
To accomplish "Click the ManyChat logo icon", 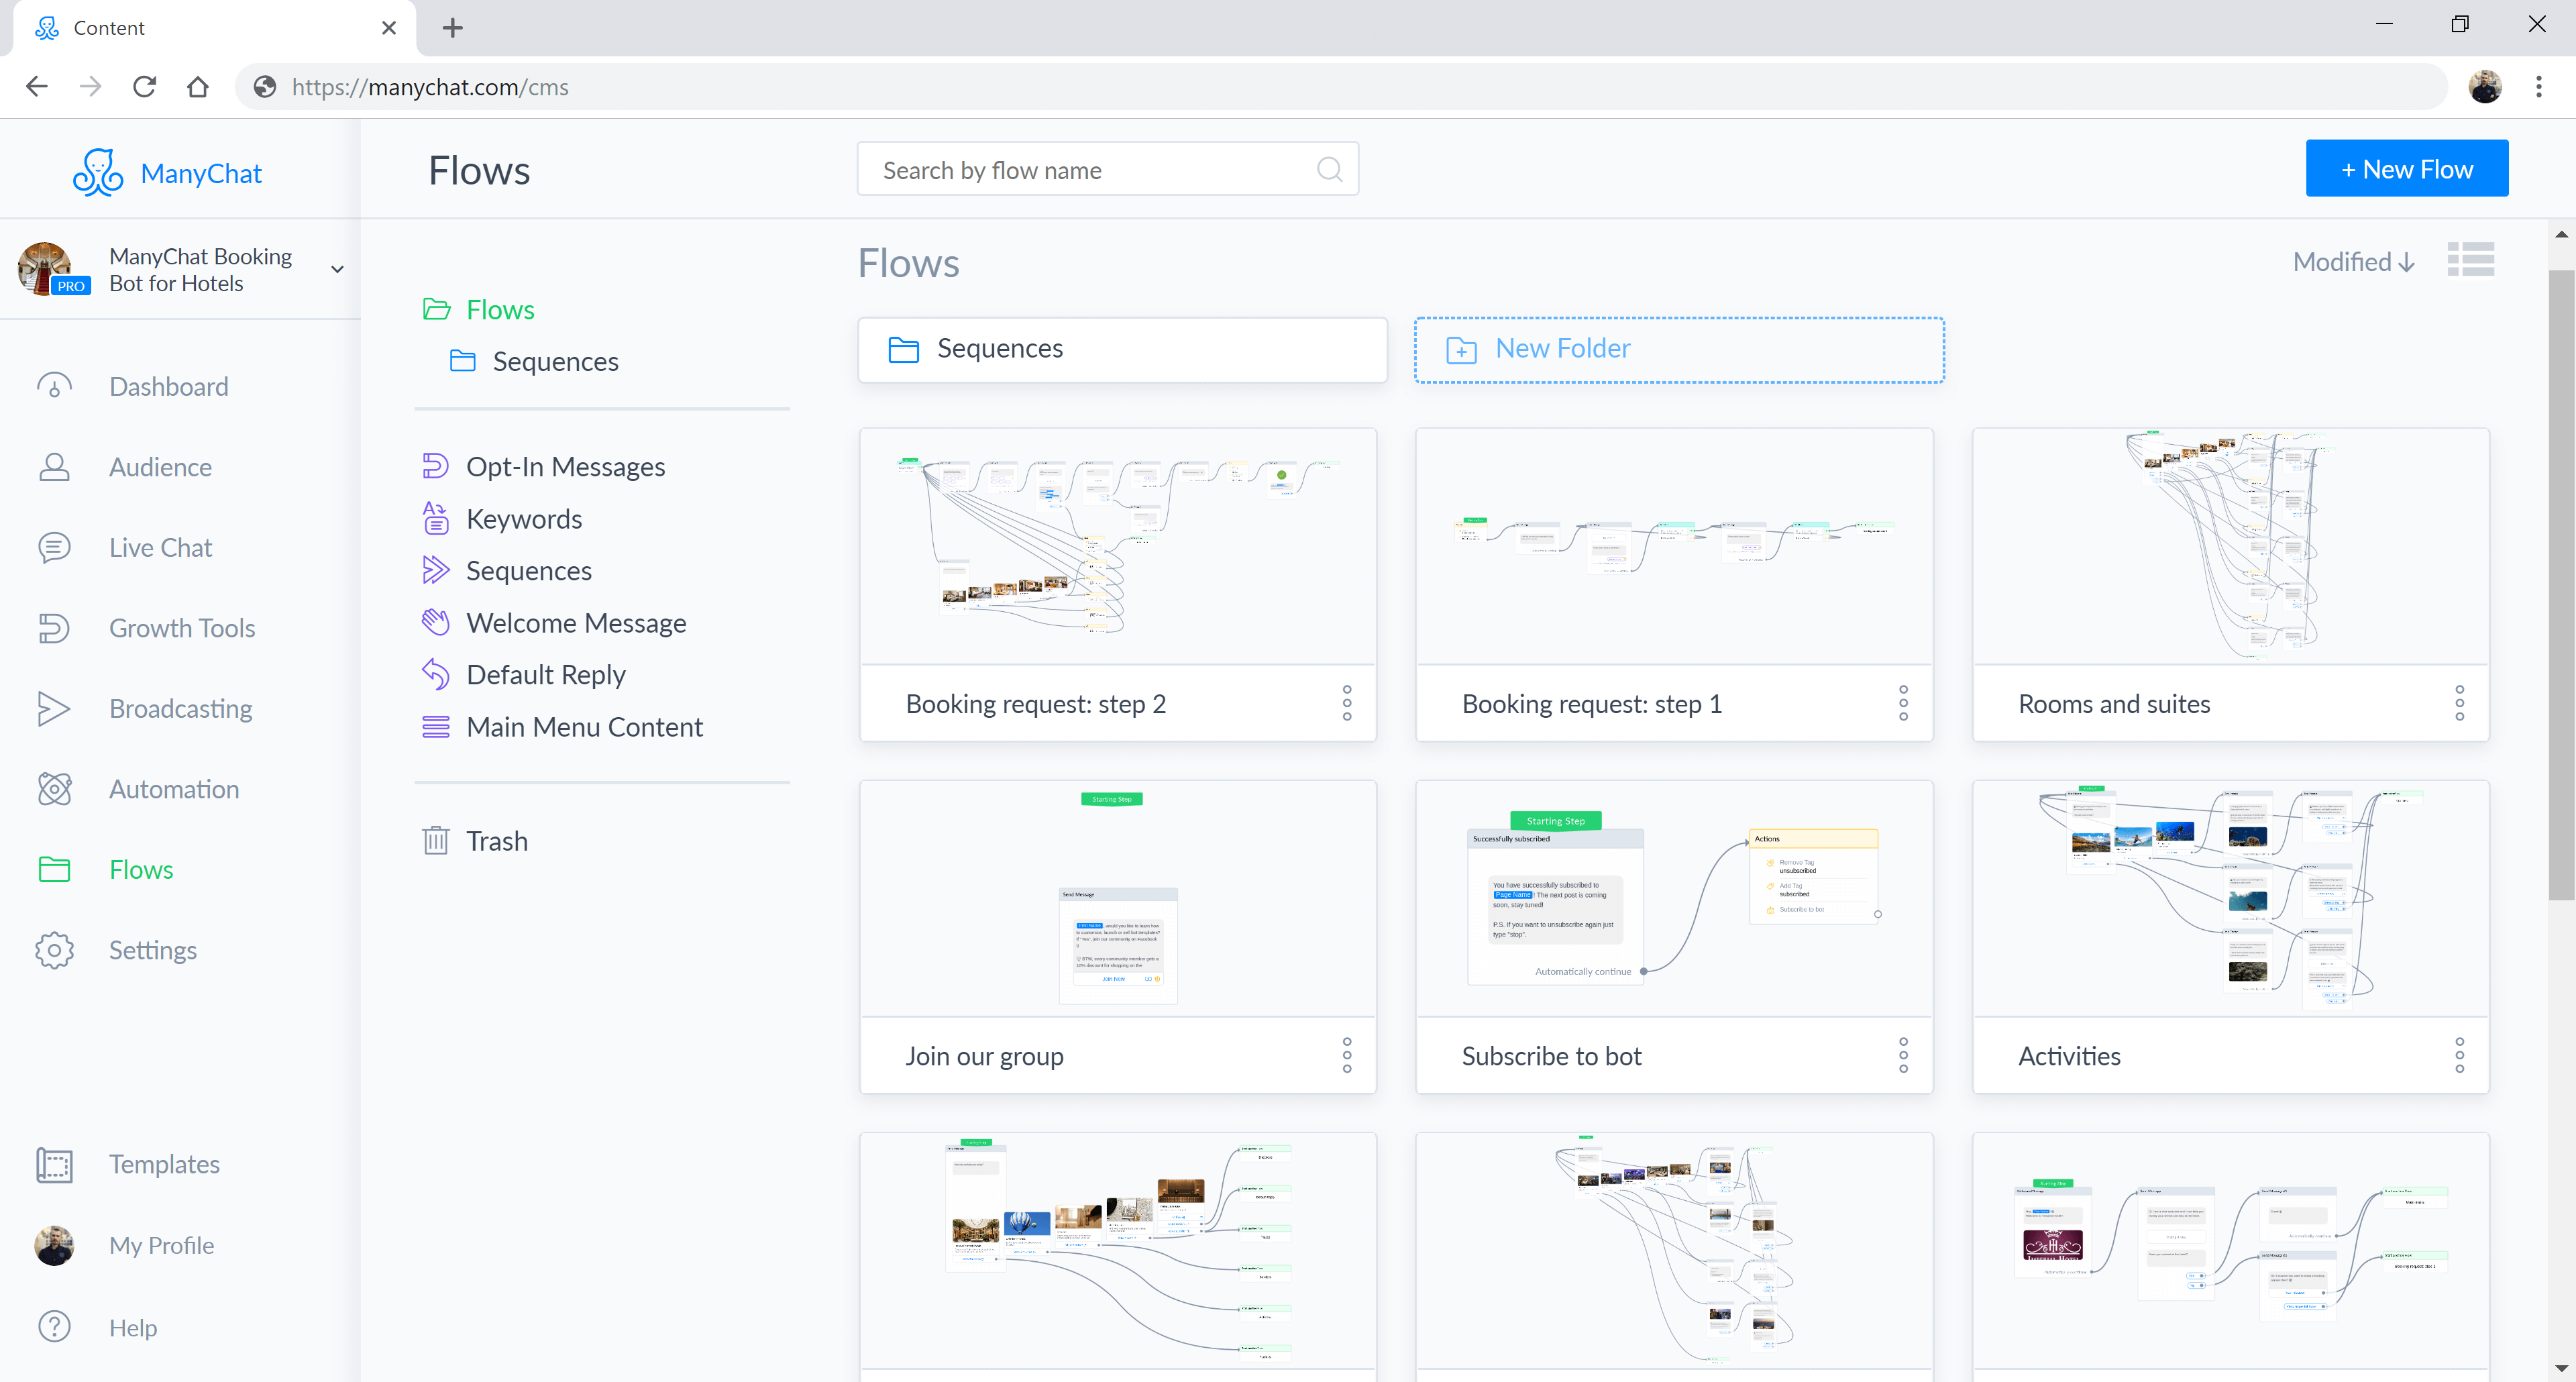I will click(x=97, y=173).
